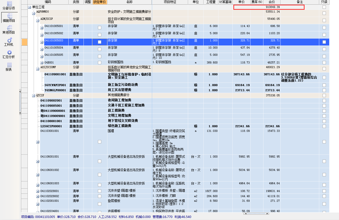The image size is (339, 220).
Task: Select code cell 粤041109008001
Action: coord(53,111)
